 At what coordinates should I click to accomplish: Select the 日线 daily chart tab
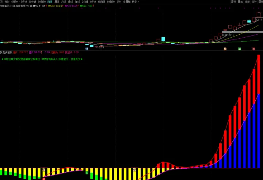tap(50, 2)
